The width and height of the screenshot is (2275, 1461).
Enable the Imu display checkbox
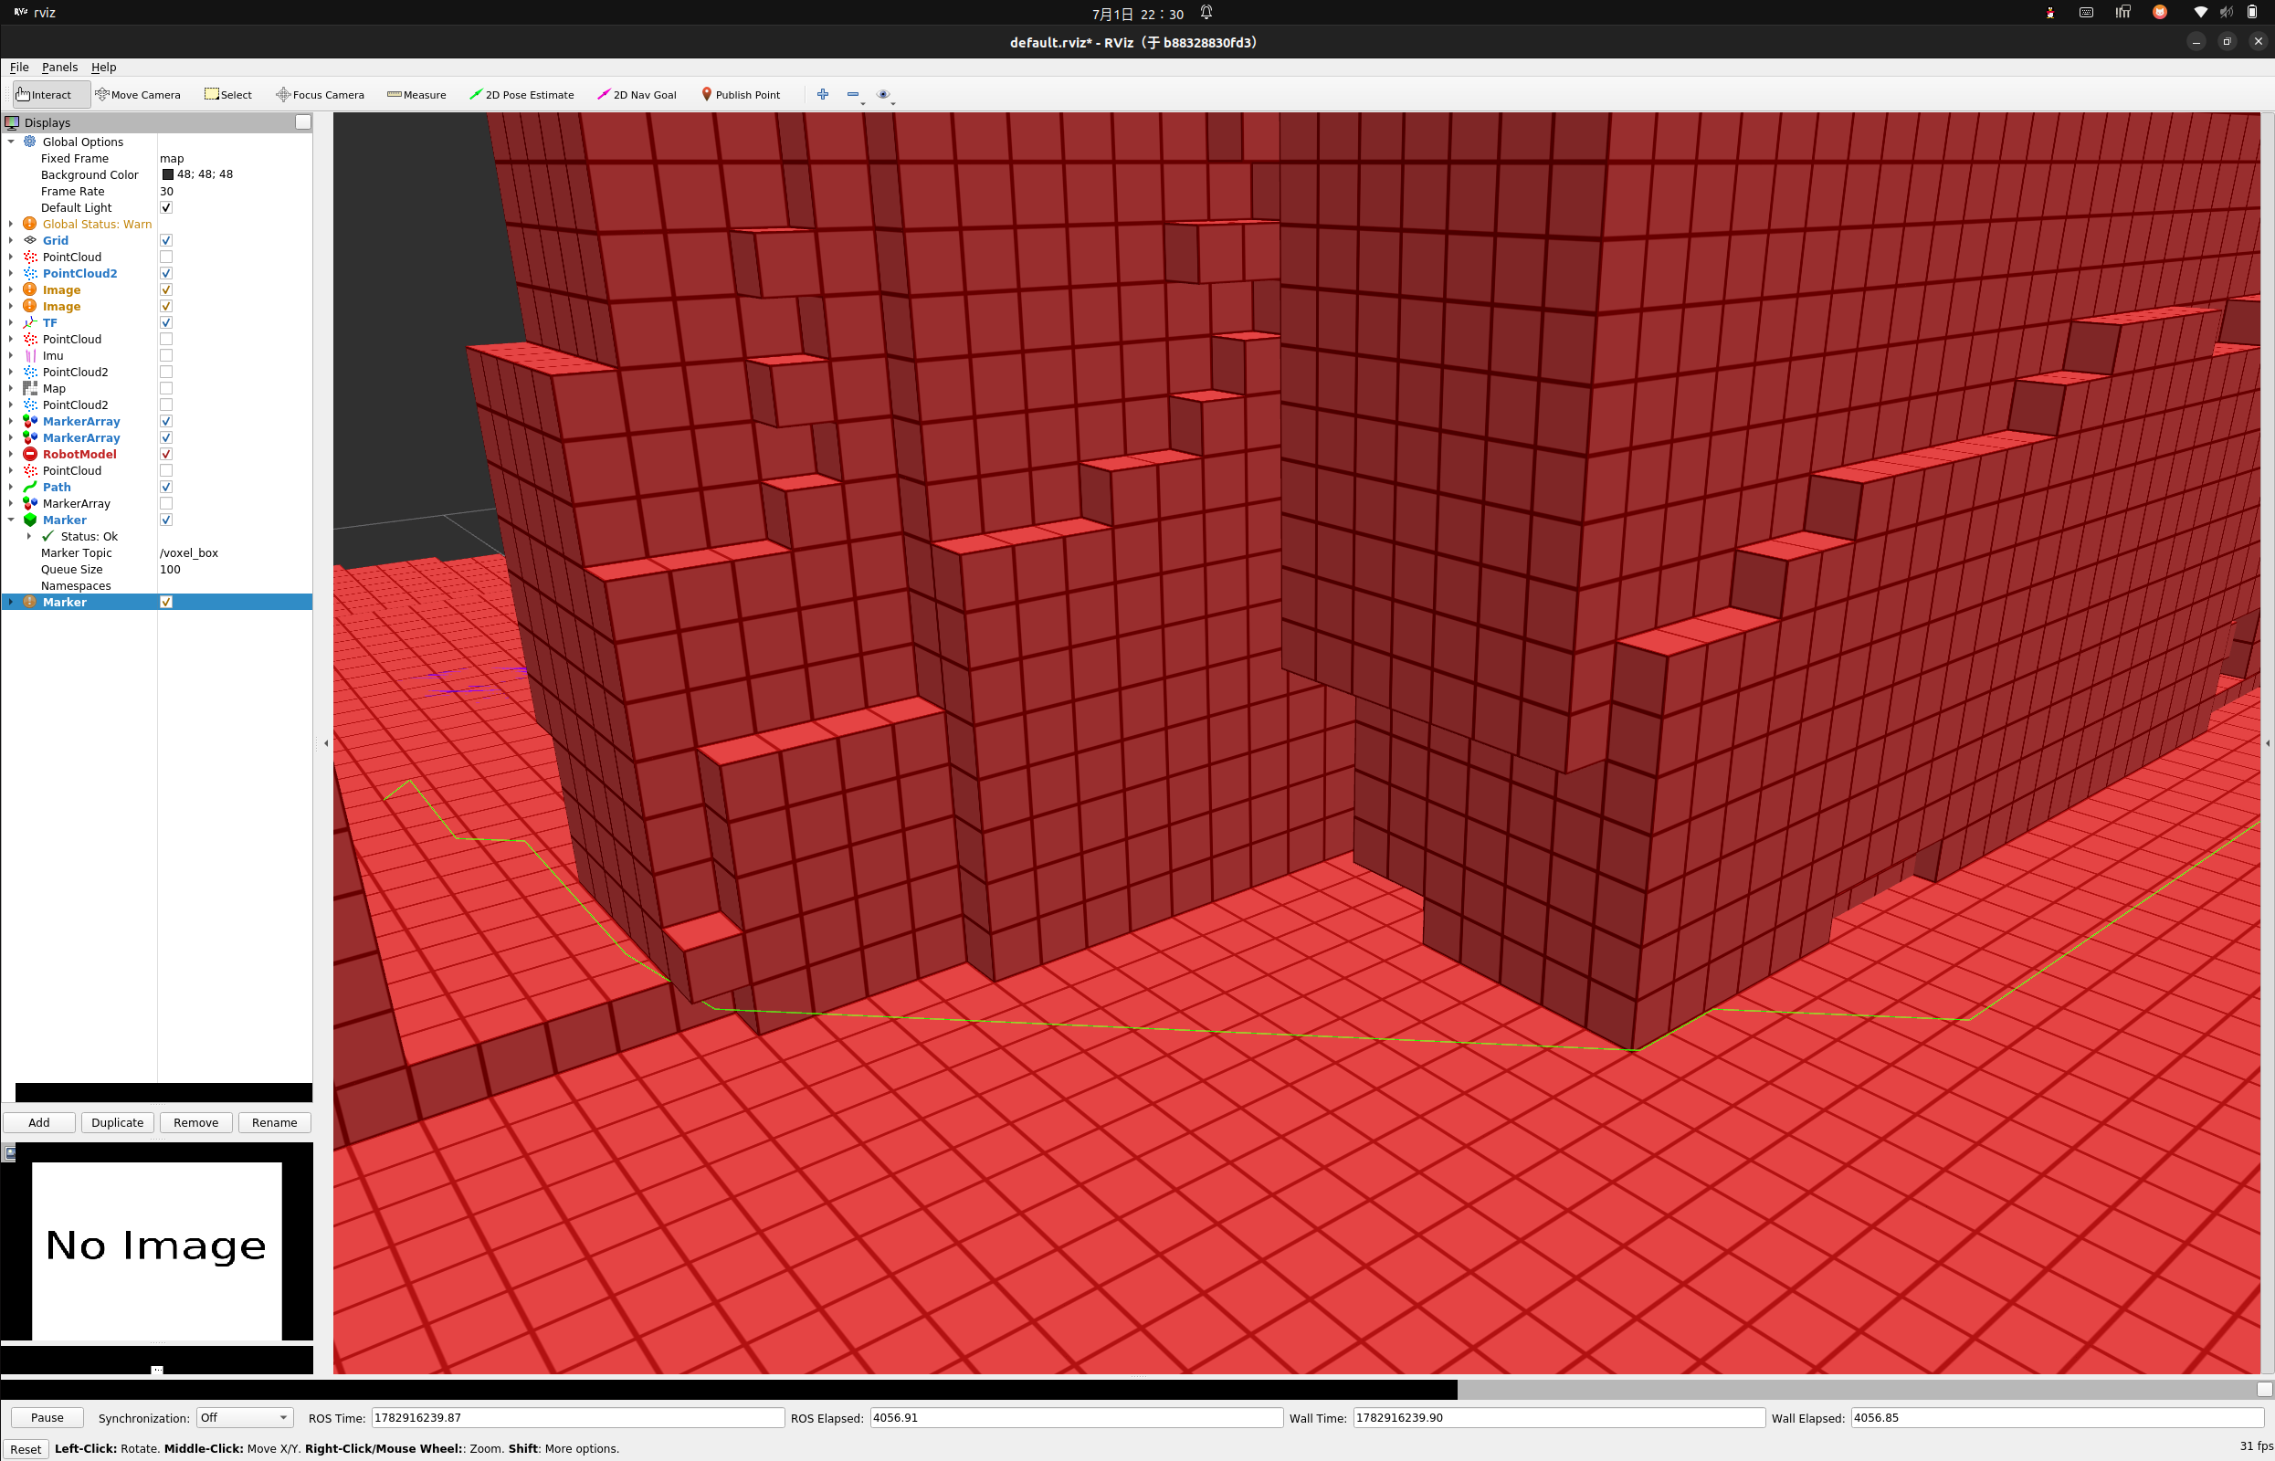click(166, 356)
